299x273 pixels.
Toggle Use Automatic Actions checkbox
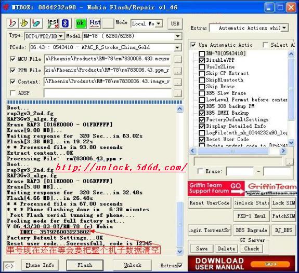point(193,45)
